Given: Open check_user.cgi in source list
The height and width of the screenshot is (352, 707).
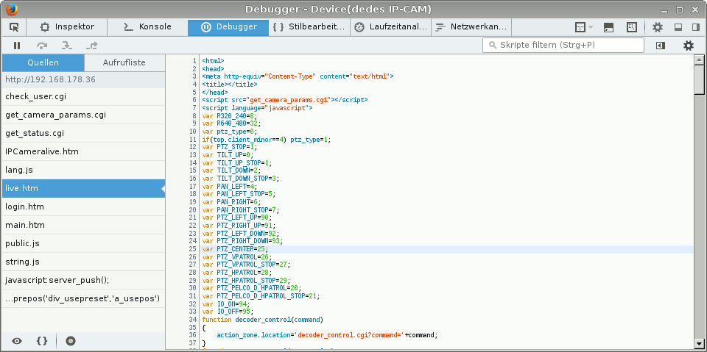Looking at the screenshot, I should (x=83, y=96).
